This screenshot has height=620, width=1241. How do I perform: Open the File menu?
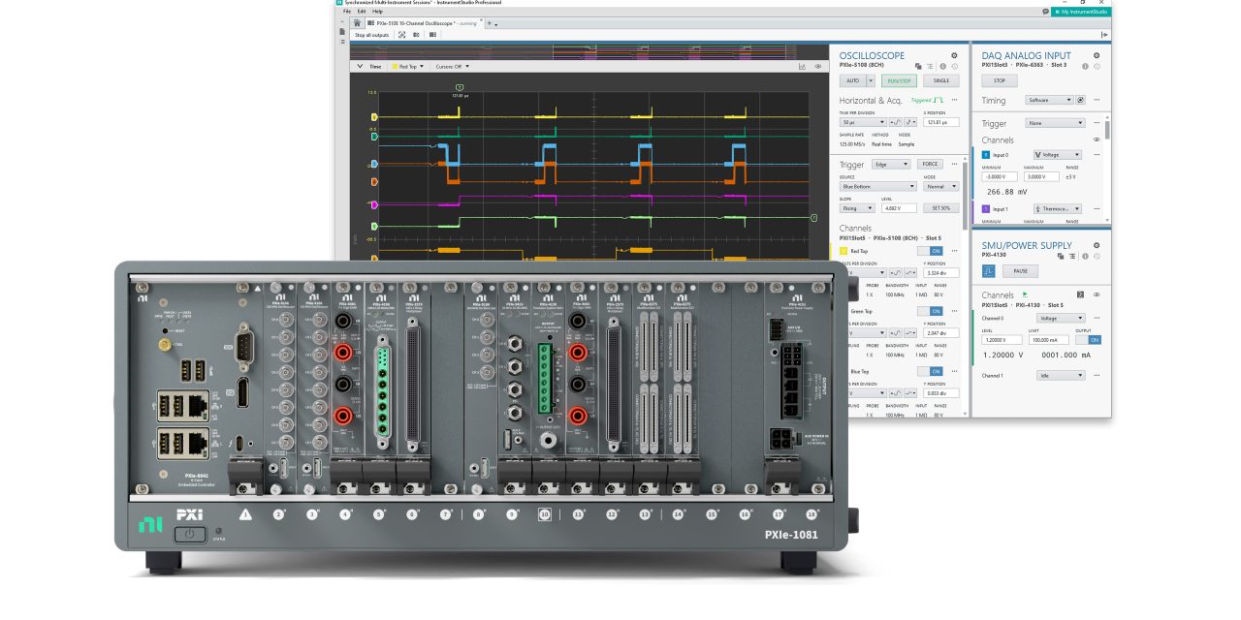coord(346,12)
